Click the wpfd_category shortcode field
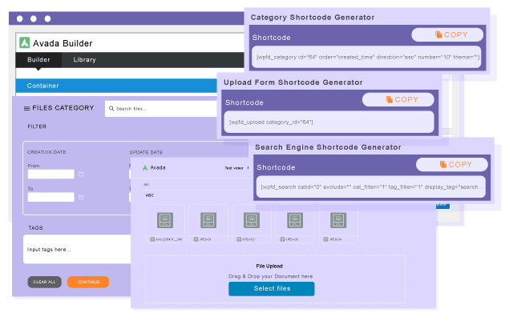This screenshot has height=317, width=505. click(366, 57)
